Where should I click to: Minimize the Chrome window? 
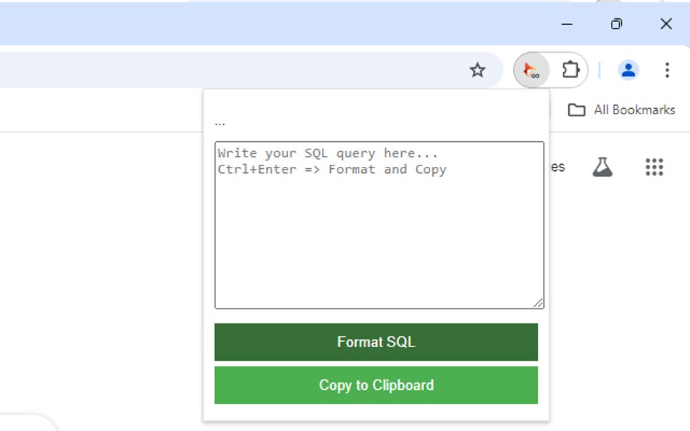(566, 24)
